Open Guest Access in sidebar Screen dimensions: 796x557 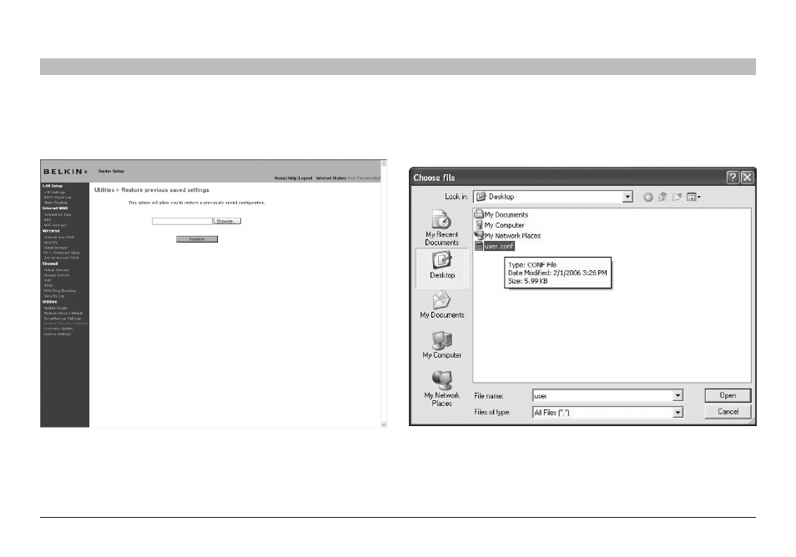[55, 248]
